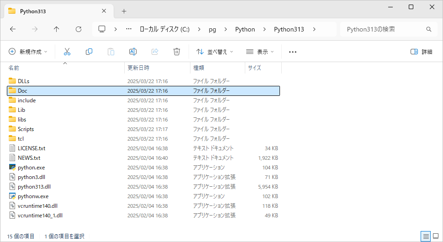This screenshot has height=242, width=443.
Task: Click the Paste clipboard icon
Action: [111, 52]
